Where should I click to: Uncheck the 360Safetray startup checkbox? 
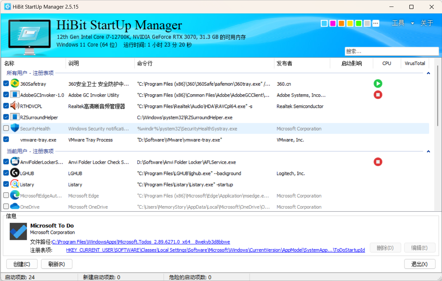tap(6, 84)
